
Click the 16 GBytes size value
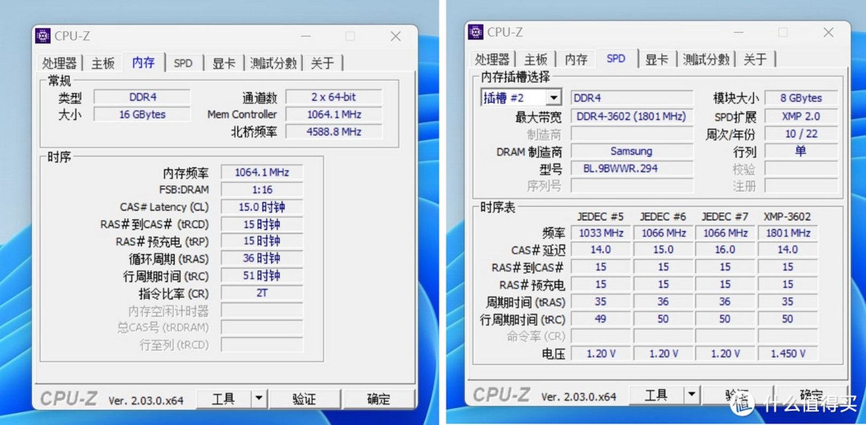(x=142, y=114)
